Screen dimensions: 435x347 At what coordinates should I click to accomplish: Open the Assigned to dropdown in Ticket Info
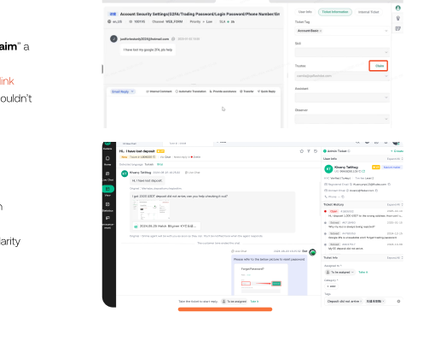coord(339,272)
